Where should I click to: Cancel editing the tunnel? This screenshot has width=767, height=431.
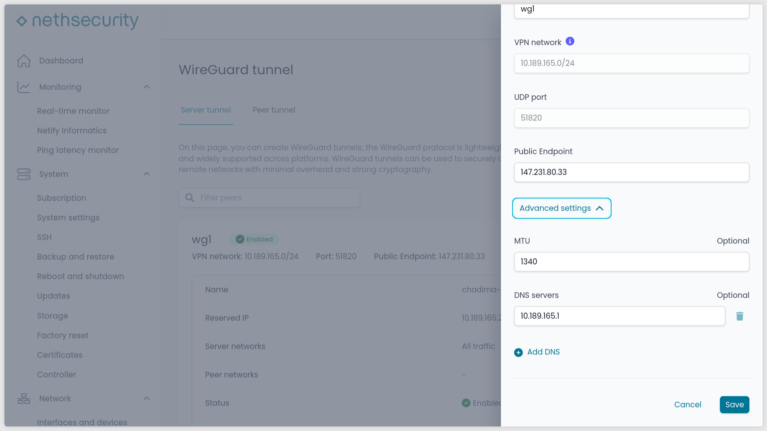(x=688, y=405)
